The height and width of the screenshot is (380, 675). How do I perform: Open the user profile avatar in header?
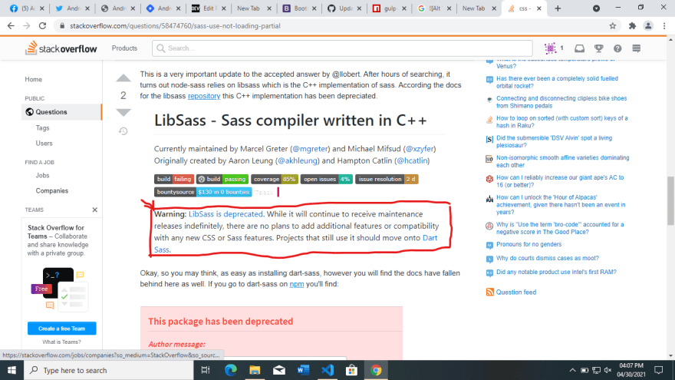(550, 48)
